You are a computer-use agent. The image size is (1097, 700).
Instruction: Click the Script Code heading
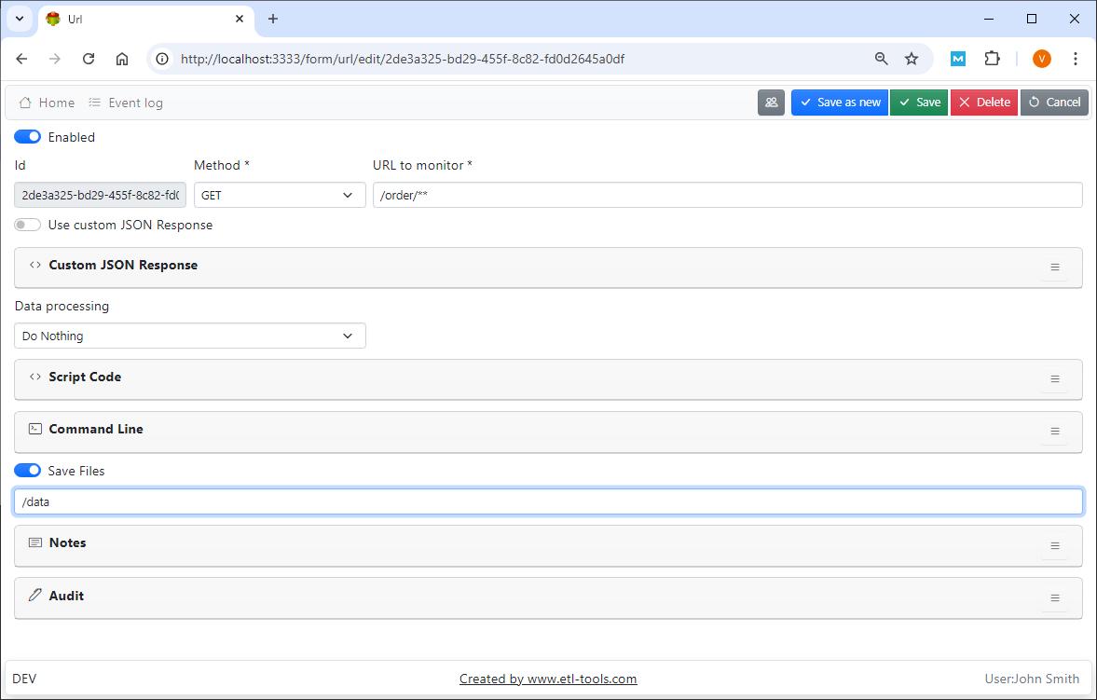(x=85, y=377)
